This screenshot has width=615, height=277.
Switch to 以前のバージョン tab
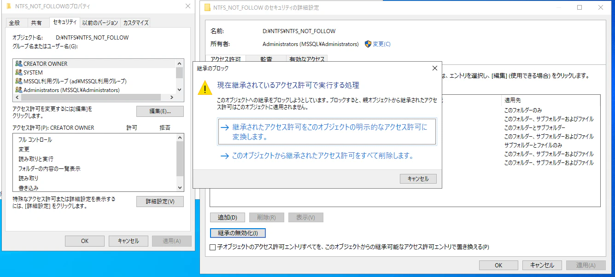point(100,23)
